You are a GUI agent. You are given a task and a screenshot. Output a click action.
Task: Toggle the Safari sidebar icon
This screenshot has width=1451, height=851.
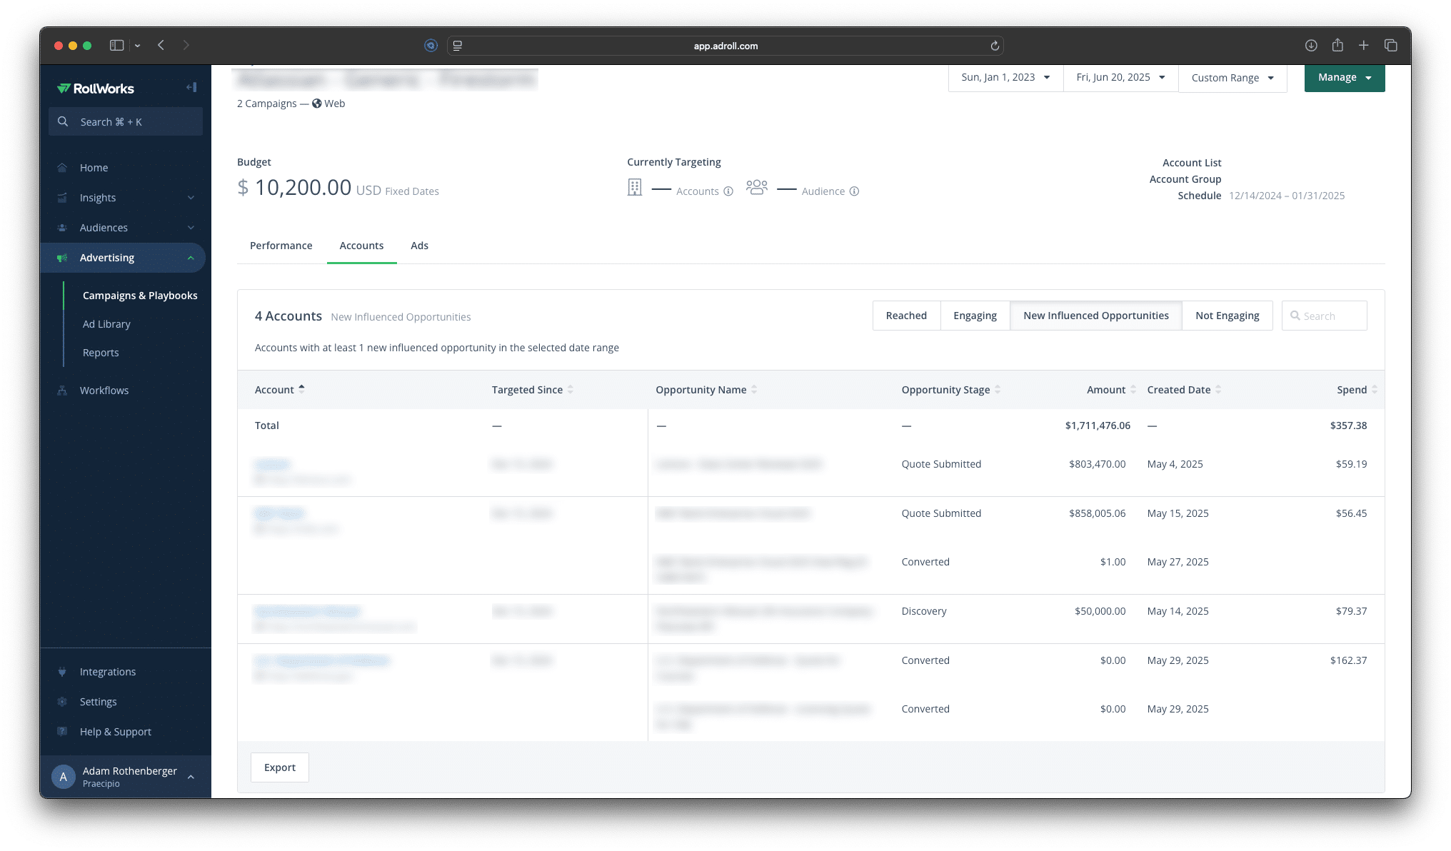coord(116,46)
